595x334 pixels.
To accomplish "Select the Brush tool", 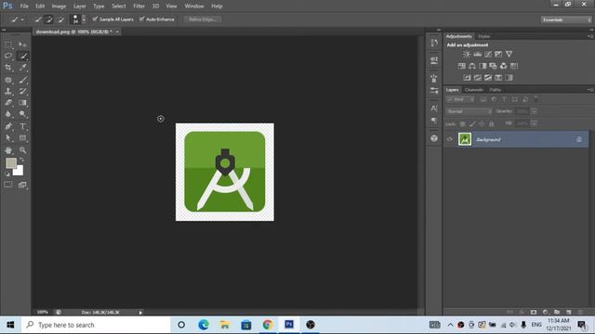I will click(22, 80).
